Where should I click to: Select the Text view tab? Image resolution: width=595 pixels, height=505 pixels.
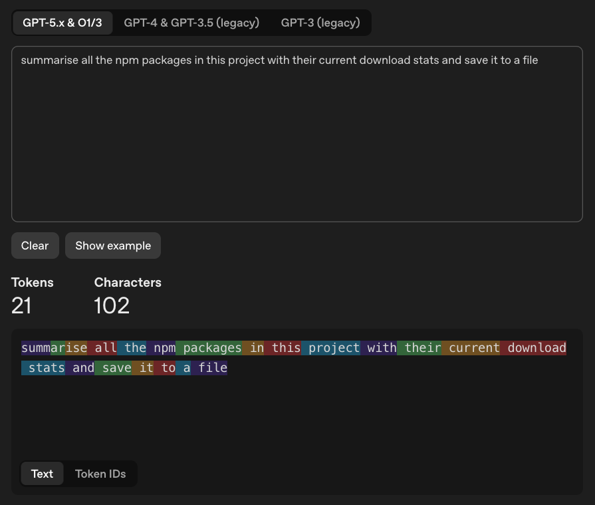(x=42, y=474)
